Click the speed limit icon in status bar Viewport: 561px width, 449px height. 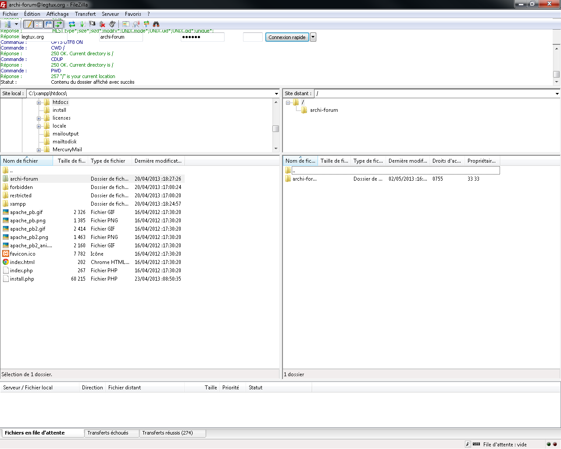point(476,444)
